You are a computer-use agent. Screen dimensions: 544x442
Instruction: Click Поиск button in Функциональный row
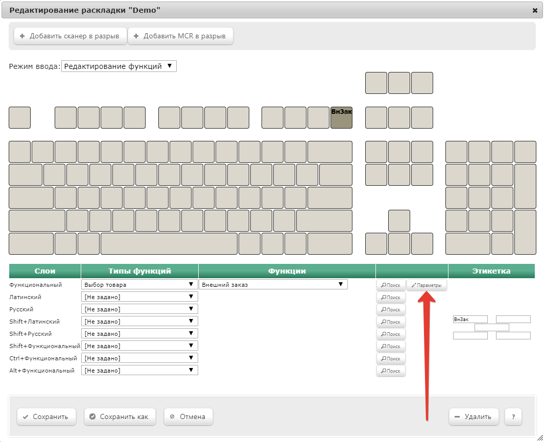(x=391, y=285)
